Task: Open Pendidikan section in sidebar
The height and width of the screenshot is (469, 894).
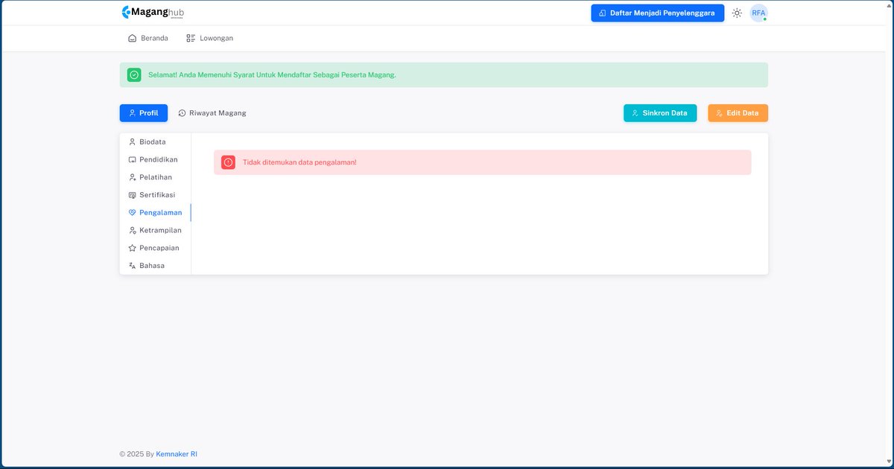Action: [155, 159]
